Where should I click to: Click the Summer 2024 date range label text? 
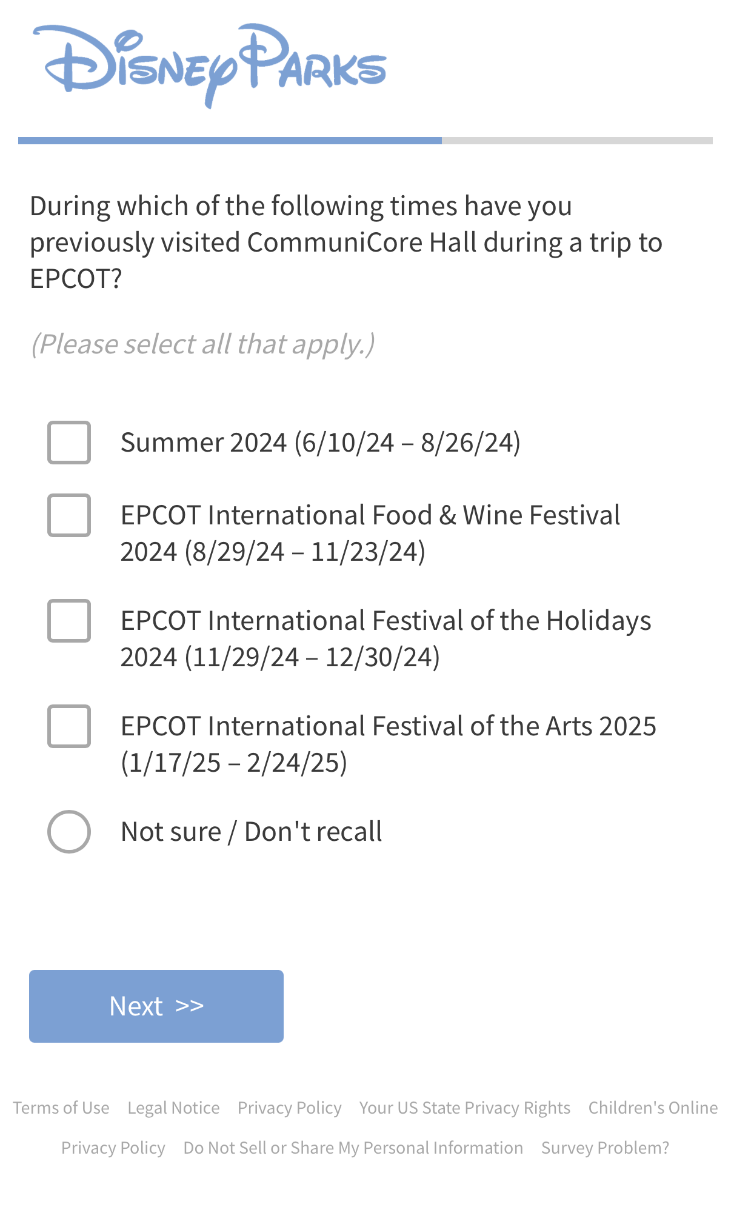point(320,443)
